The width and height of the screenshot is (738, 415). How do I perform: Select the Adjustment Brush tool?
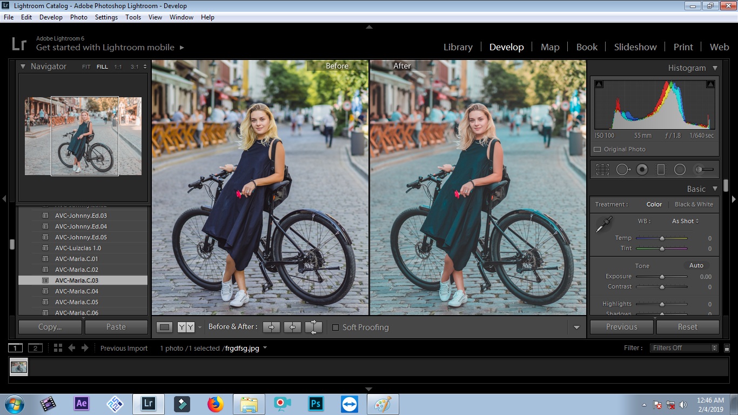pos(703,170)
